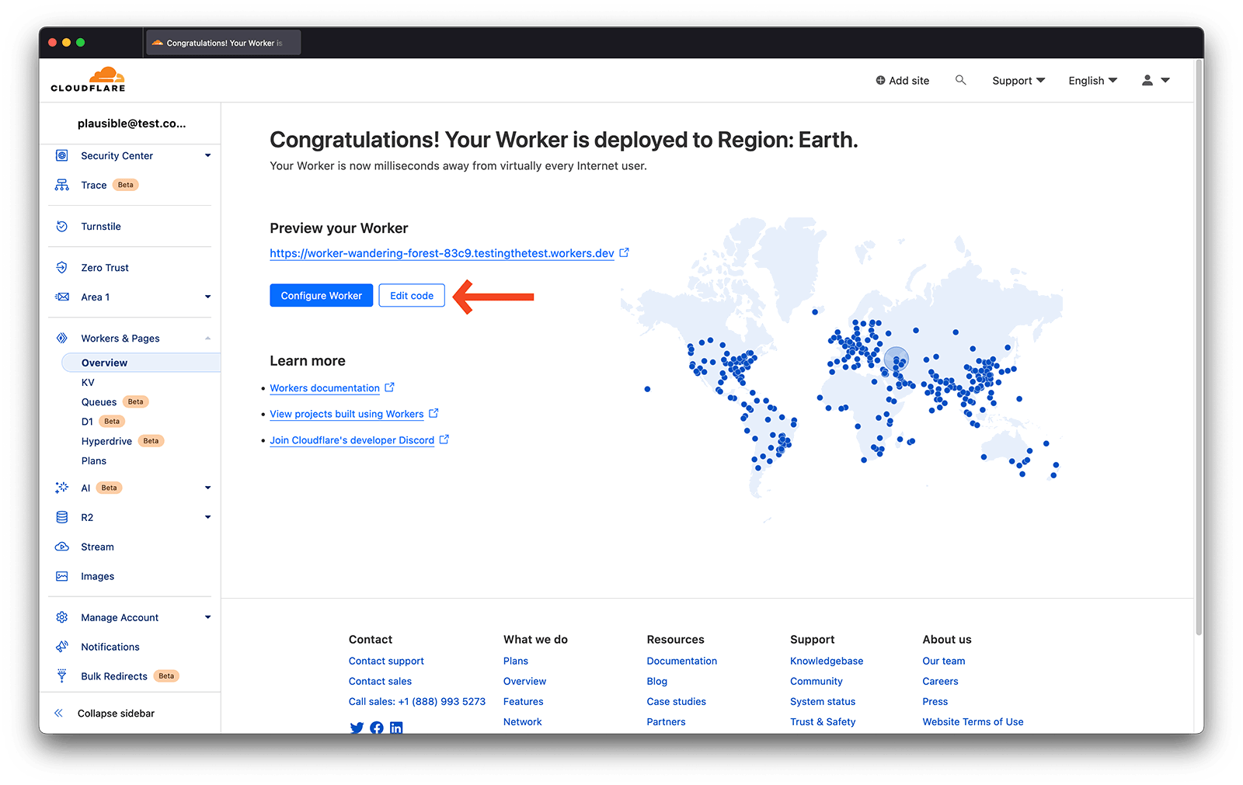Expand the Area 1 dropdown arrow
Image resolution: width=1243 pixels, height=785 pixels.
207,297
